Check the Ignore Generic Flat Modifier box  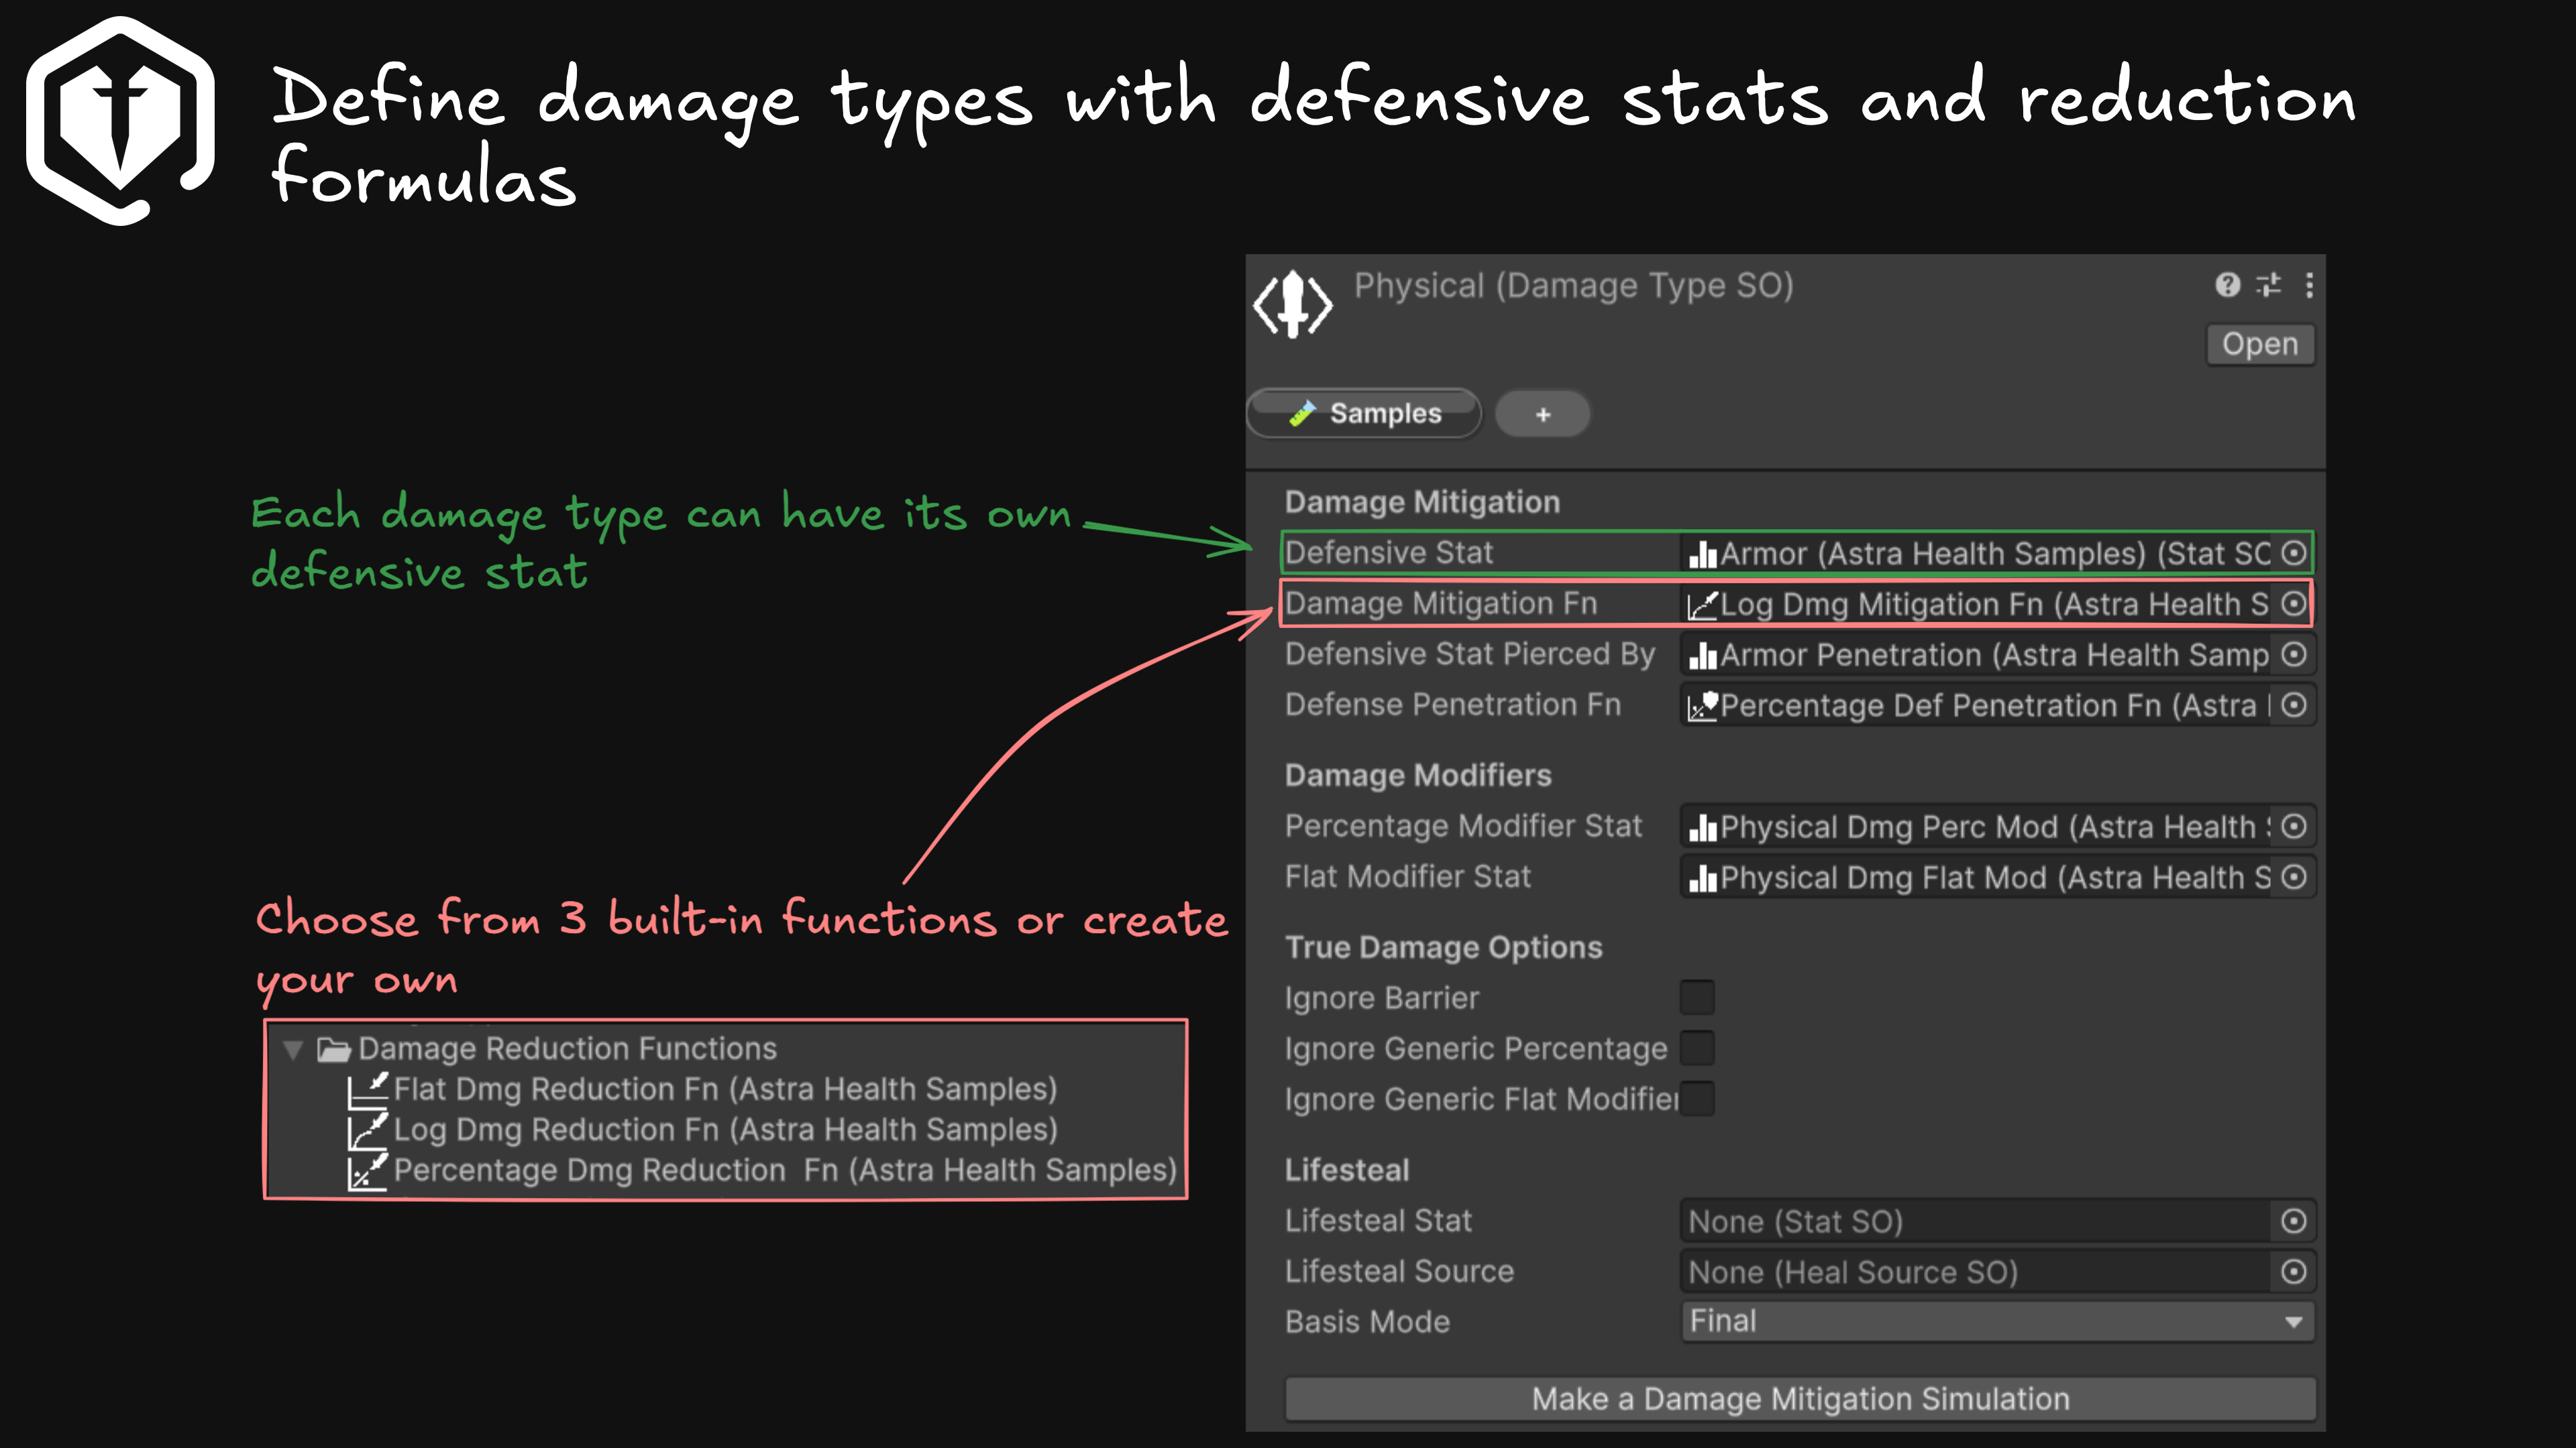tap(1697, 1098)
